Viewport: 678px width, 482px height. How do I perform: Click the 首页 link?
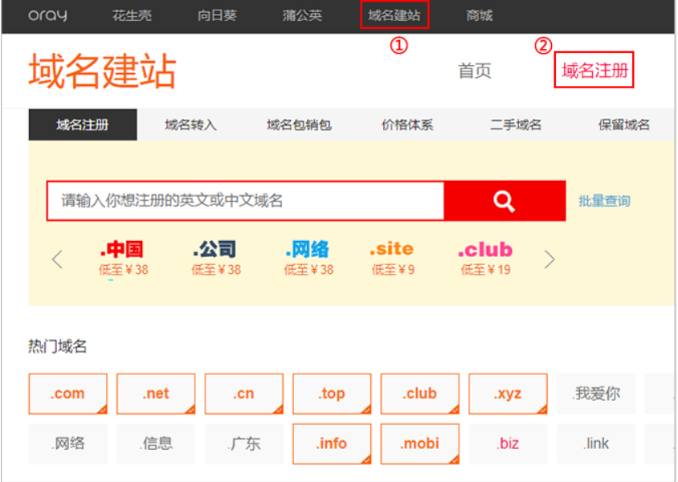coord(474,71)
